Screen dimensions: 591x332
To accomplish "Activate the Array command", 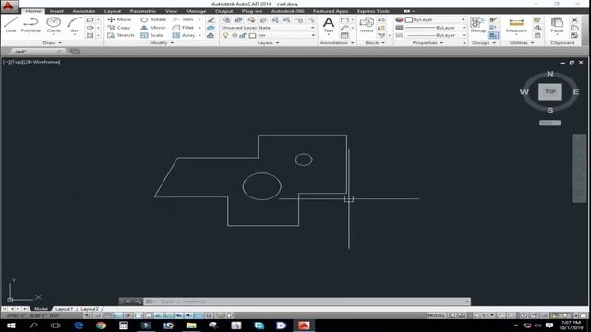I will coord(184,35).
